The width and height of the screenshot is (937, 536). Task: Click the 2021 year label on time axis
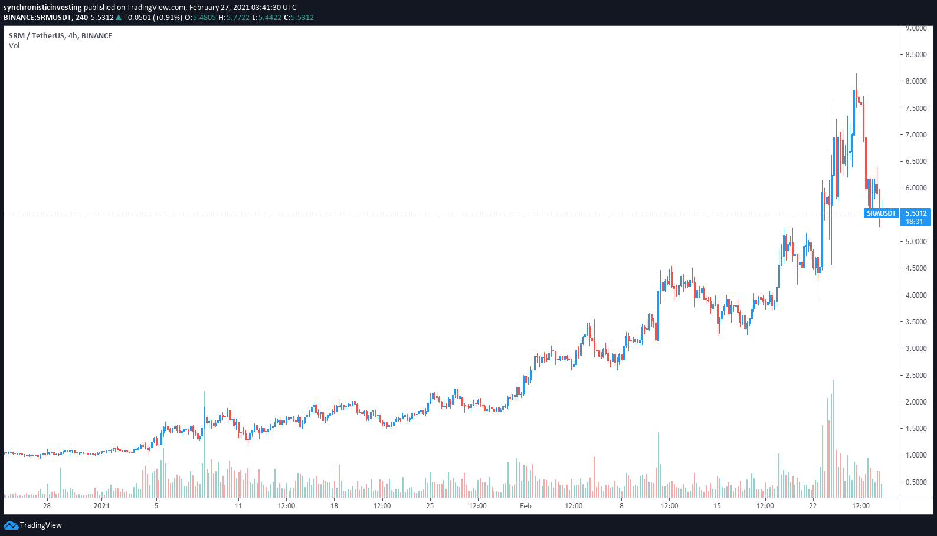[101, 506]
